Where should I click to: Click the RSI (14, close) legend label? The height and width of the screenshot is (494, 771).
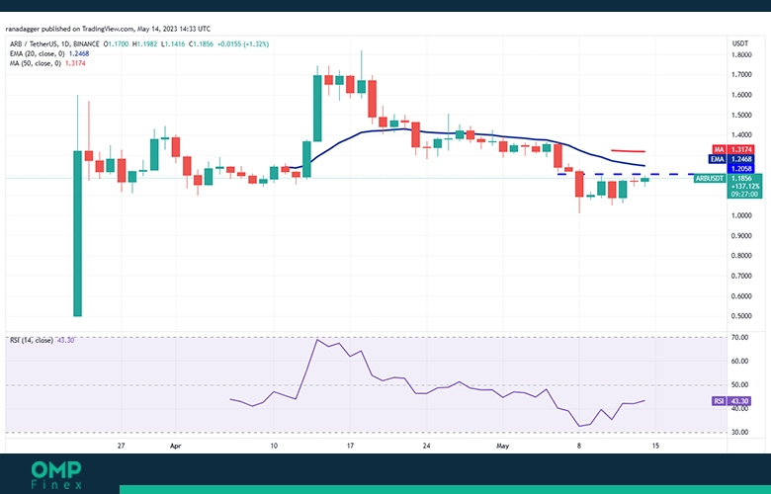click(x=32, y=340)
